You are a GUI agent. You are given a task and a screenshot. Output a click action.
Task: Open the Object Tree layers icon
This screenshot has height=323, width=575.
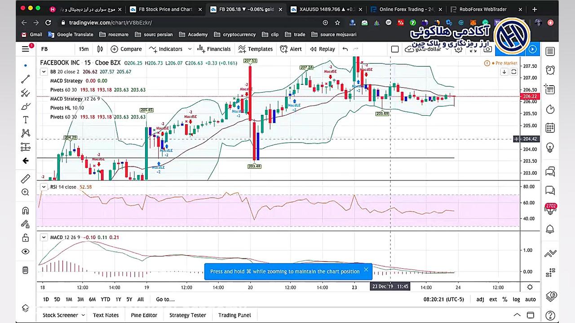(26, 308)
